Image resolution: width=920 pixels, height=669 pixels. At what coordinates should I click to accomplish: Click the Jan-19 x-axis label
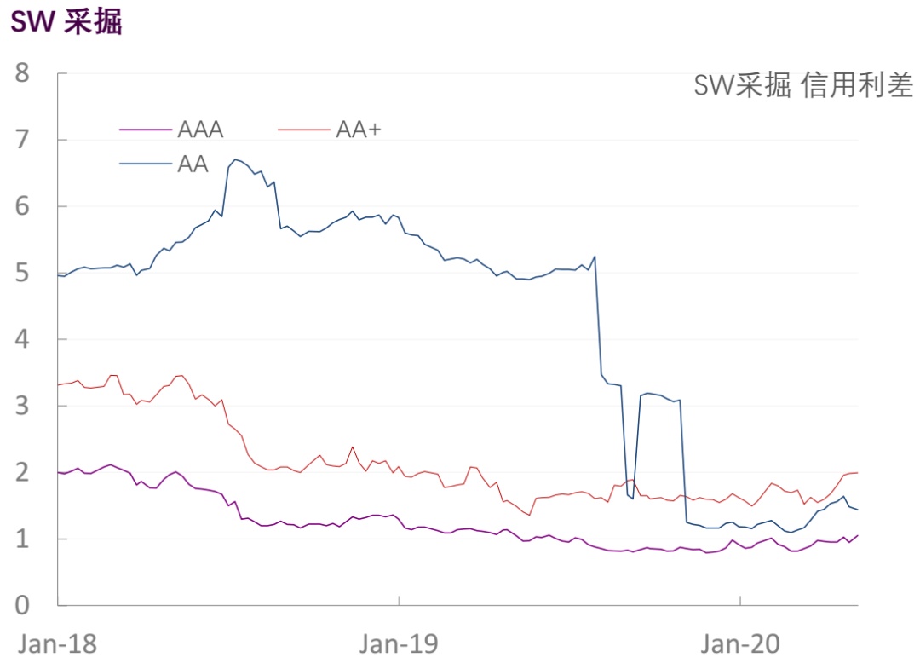pos(399,643)
